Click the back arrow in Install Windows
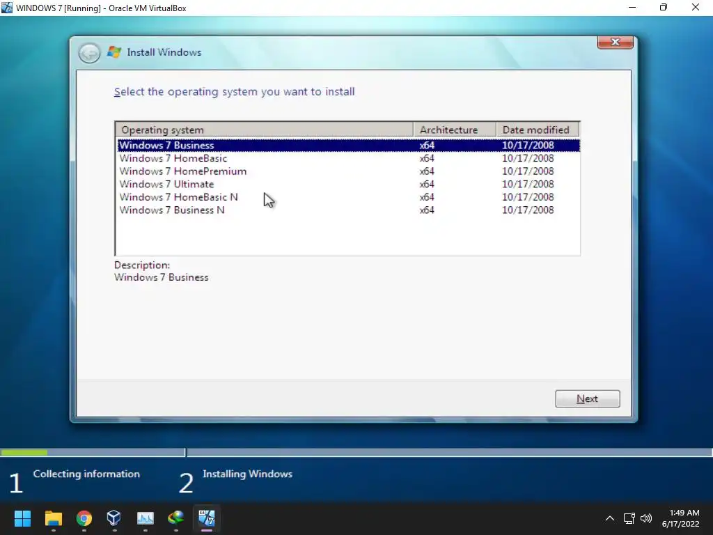This screenshot has width=713, height=535. (x=89, y=53)
